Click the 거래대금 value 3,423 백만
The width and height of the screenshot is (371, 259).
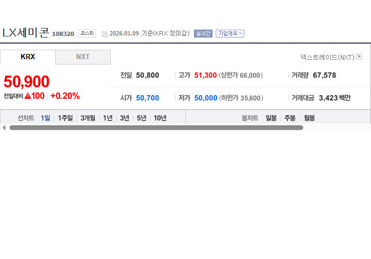[335, 98]
